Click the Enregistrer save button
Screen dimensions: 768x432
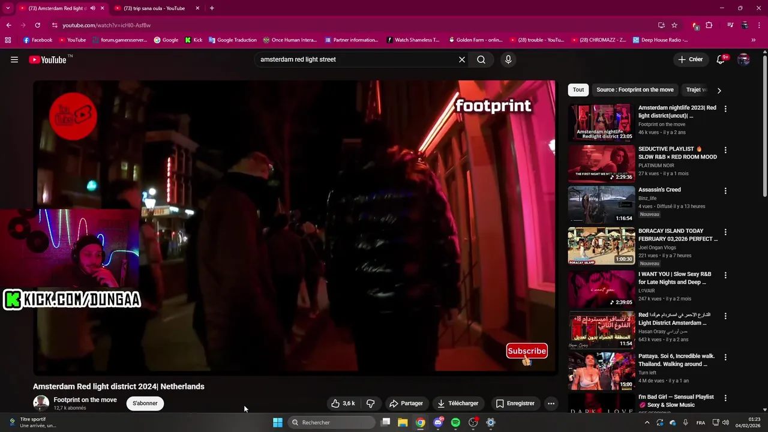[x=515, y=403]
